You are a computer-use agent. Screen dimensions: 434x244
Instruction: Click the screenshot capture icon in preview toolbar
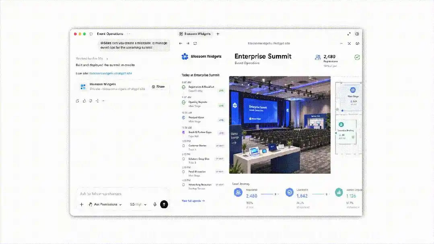(349, 43)
